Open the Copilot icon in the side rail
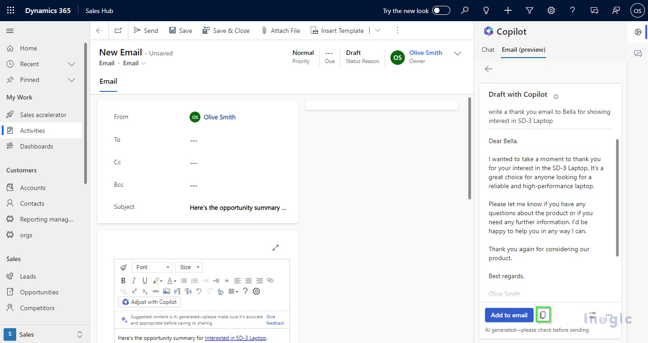648x343 pixels. [638, 32]
